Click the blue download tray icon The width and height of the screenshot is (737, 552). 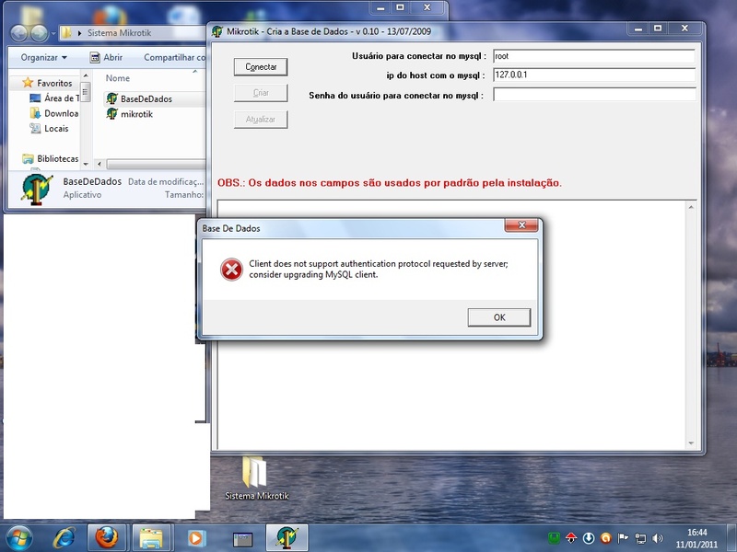[589, 538]
